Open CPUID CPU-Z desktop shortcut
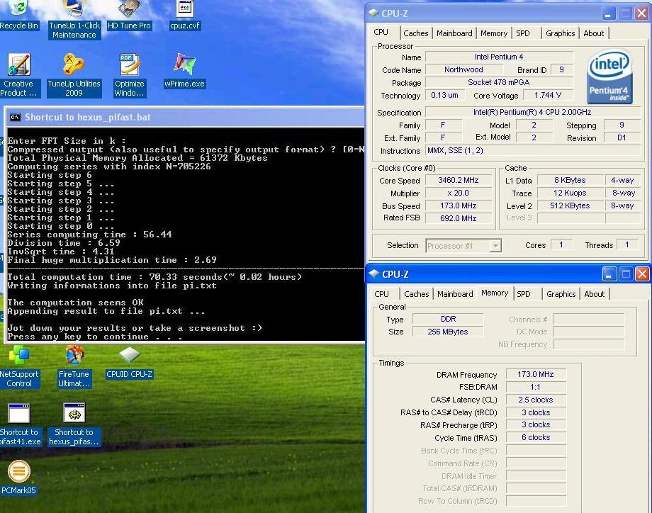Viewport: 652px width, 513px height. click(129, 362)
